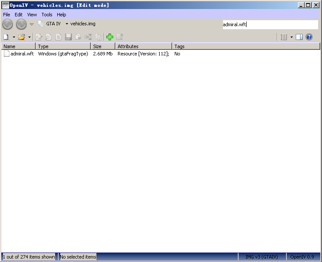Select the vehicles.img breadcrumb
322x262 pixels.
(83, 24)
